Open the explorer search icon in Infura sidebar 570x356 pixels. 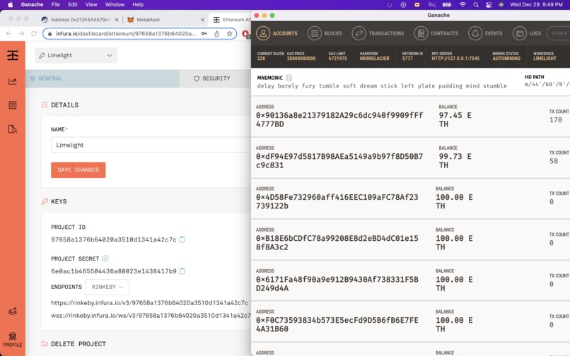point(13,129)
